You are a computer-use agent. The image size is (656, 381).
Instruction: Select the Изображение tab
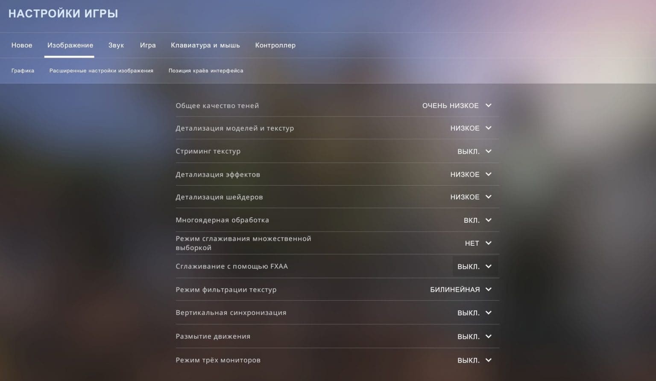70,45
